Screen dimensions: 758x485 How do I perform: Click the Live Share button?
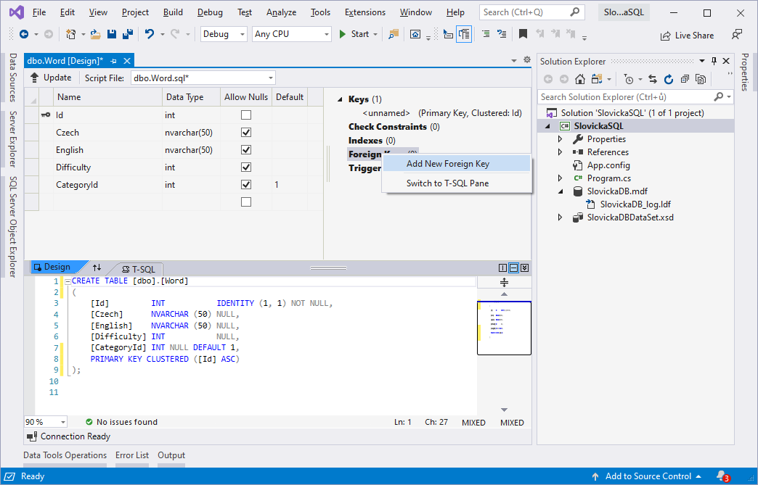click(687, 36)
